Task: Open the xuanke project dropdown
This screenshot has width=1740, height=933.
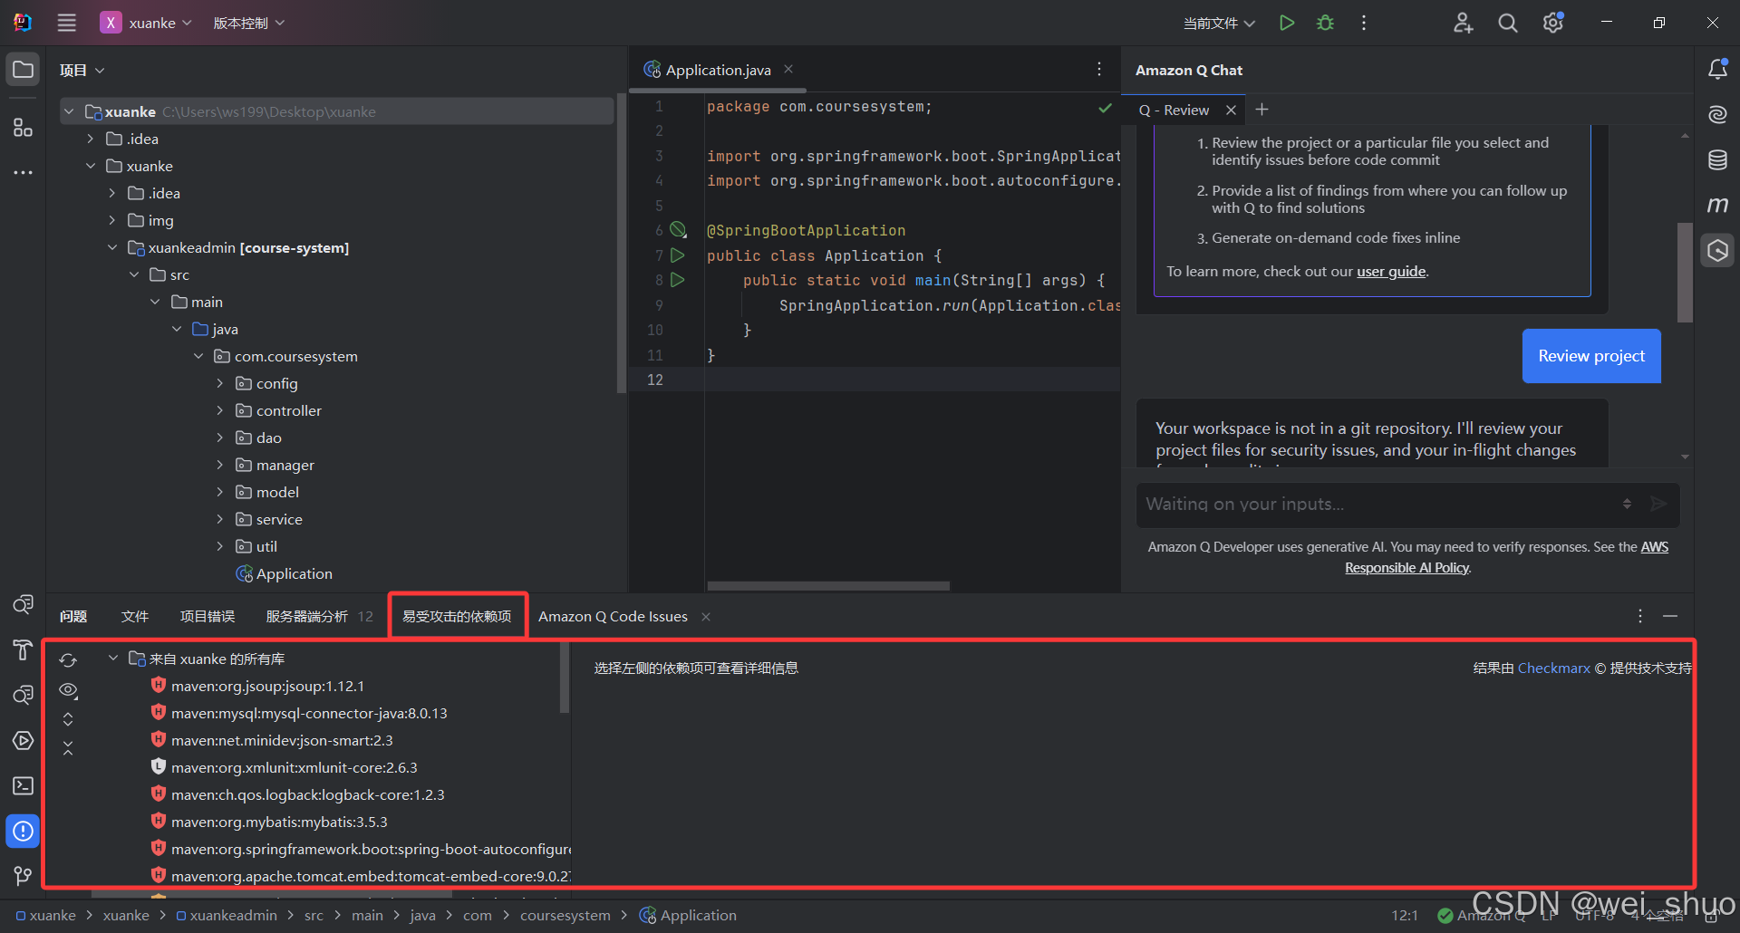Action: pyautogui.click(x=150, y=23)
